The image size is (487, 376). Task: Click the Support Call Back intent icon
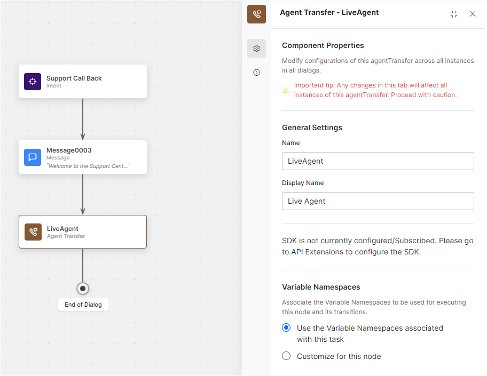[32, 81]
